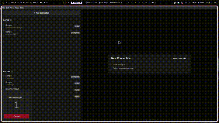Select saved Konga mysql connection
This screenshot has width=219, height=123.
[41, 26]
